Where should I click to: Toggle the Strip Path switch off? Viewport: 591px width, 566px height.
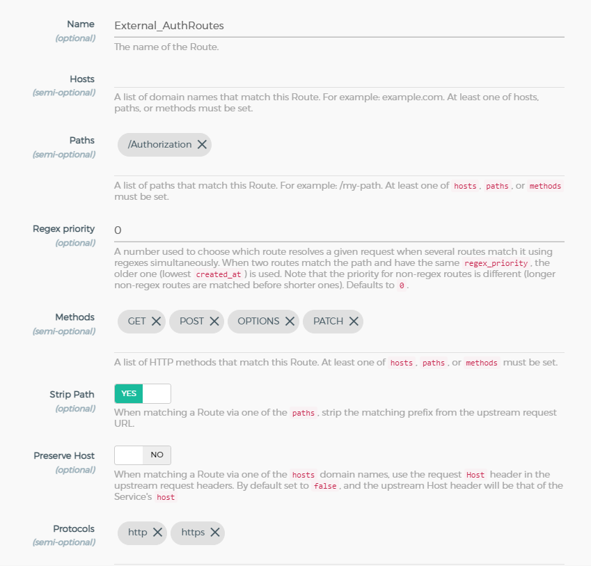coord(143,393)
